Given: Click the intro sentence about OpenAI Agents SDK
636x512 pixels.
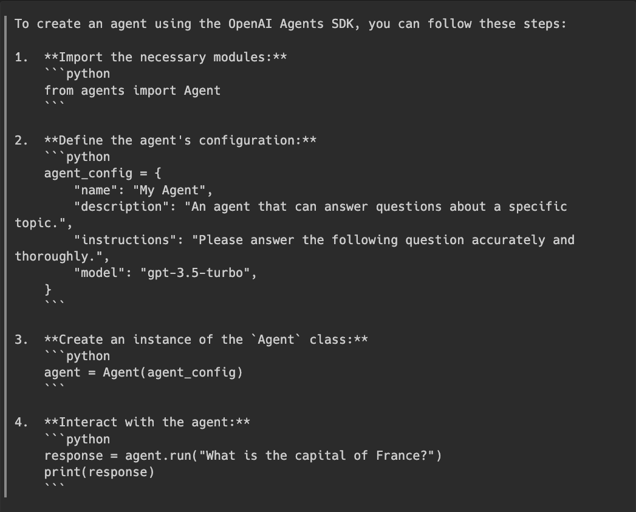Looking at the screenshot, I should pos(290,24).
